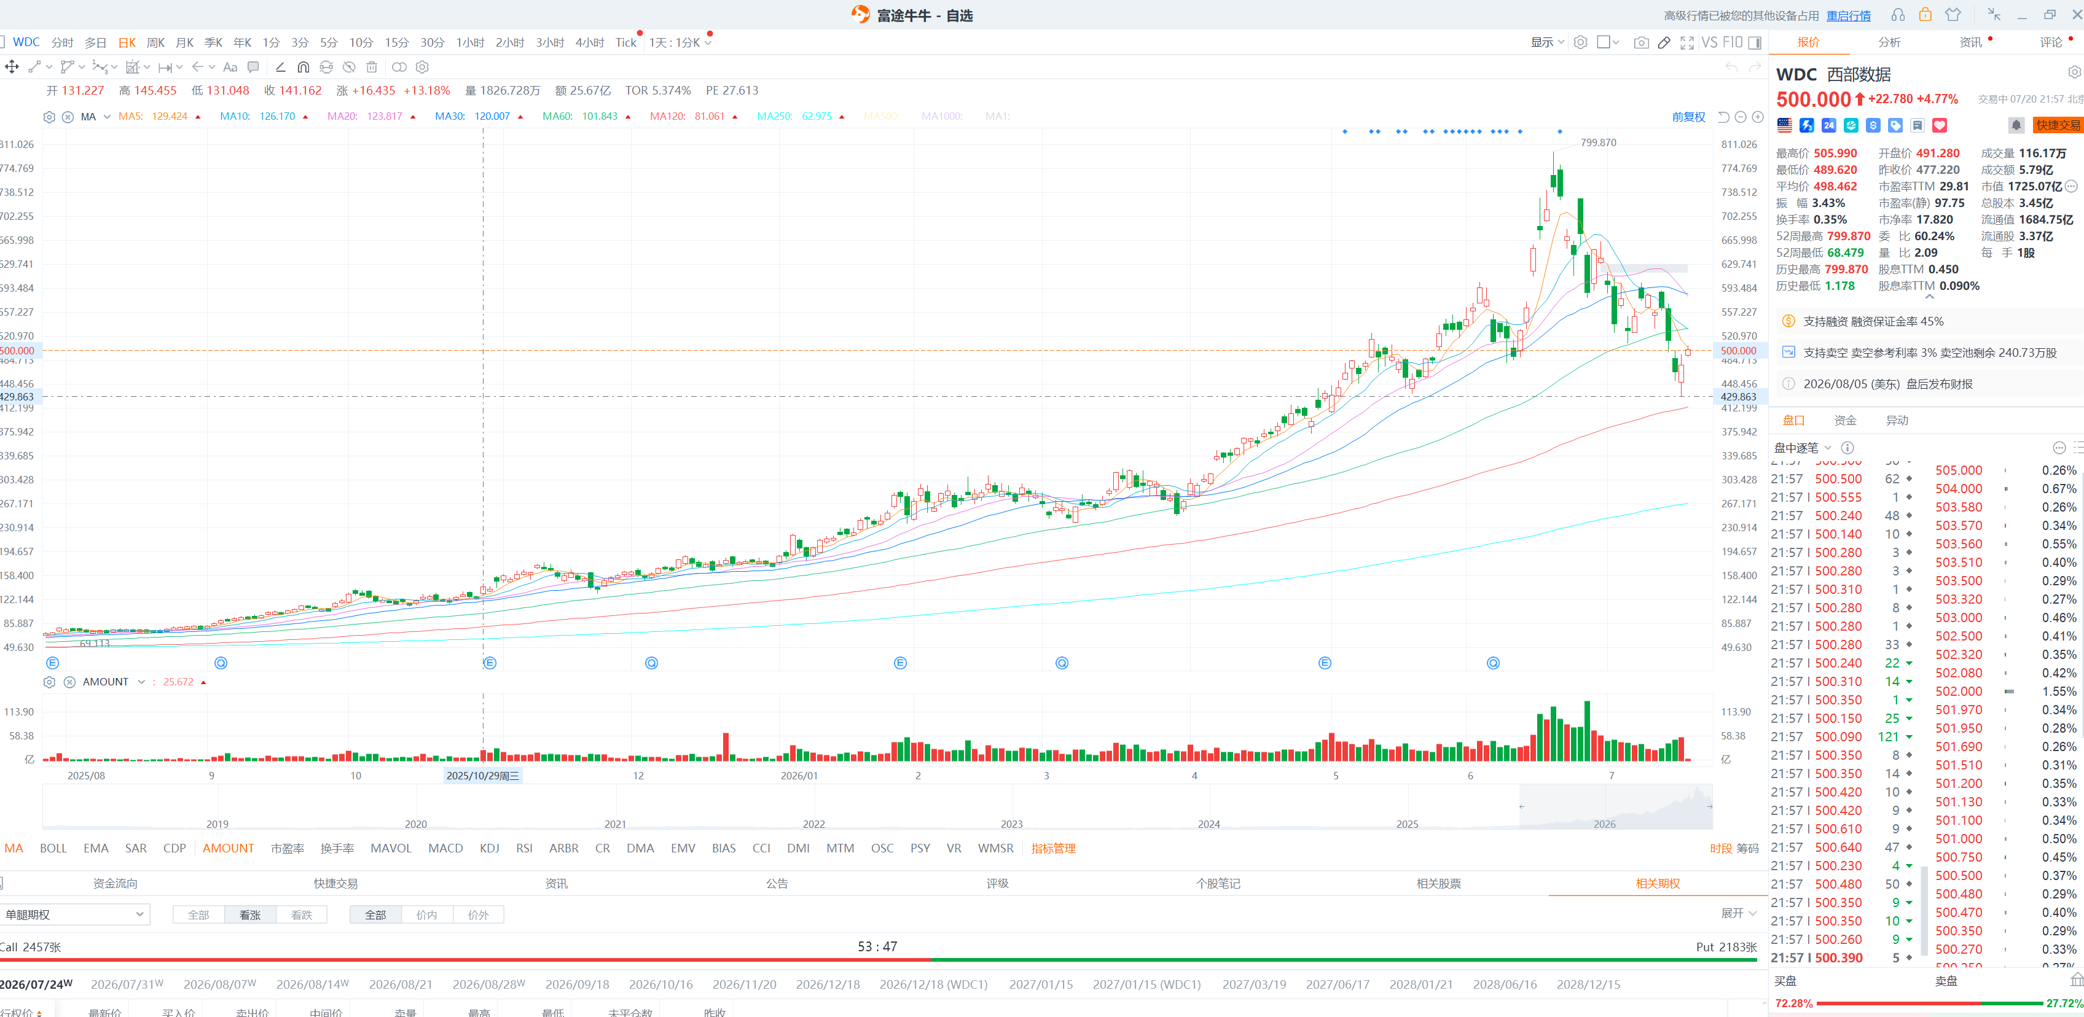Open chart settings gear beside 显示

coord(1581,43)
